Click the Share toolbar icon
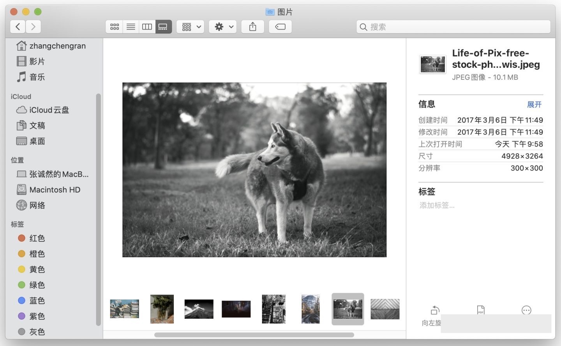Viewport: 561px width, 346px height. [x=252, y=27]
